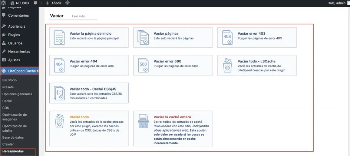Click the home page purge document icon
The width and height of the screenshot is (350, 156).
[59, 37]
